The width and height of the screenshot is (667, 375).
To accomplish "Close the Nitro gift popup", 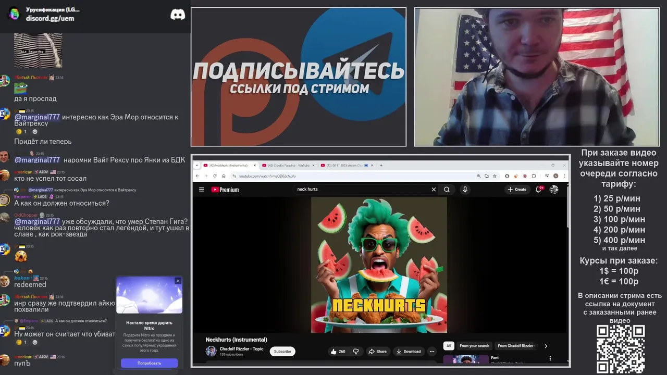I will [x=178, y=281].
